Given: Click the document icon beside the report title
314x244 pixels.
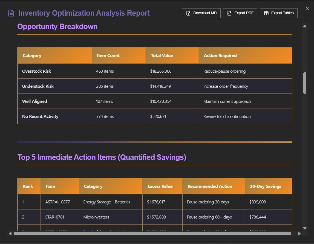Looking at the screenshot, I should click(x=11, y=13).
